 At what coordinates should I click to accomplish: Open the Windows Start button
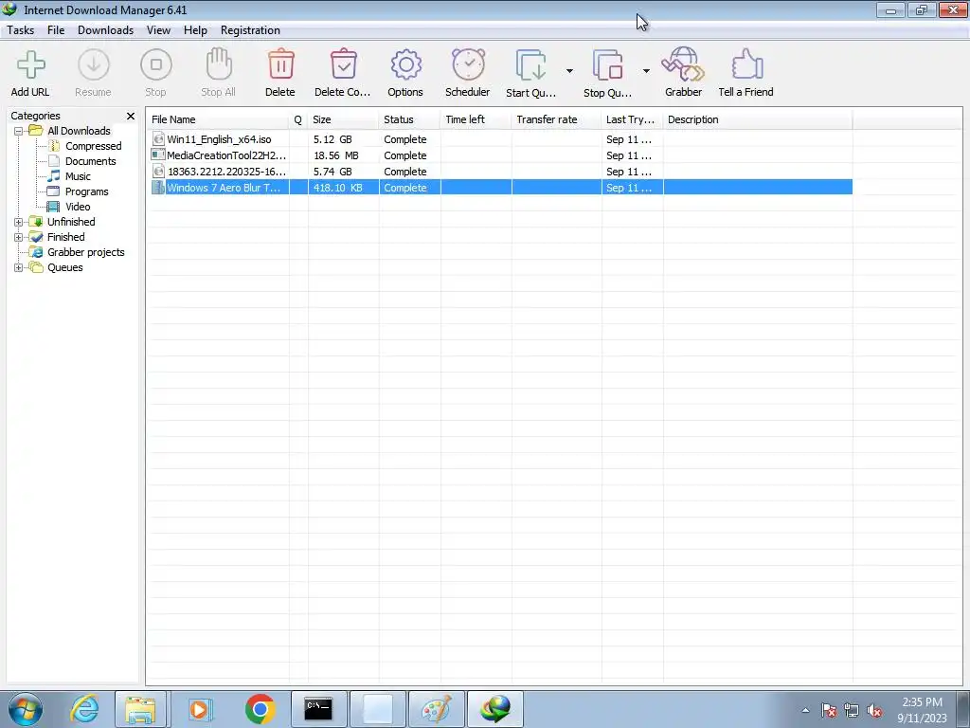pyautogui.click(x=26, y=709)
